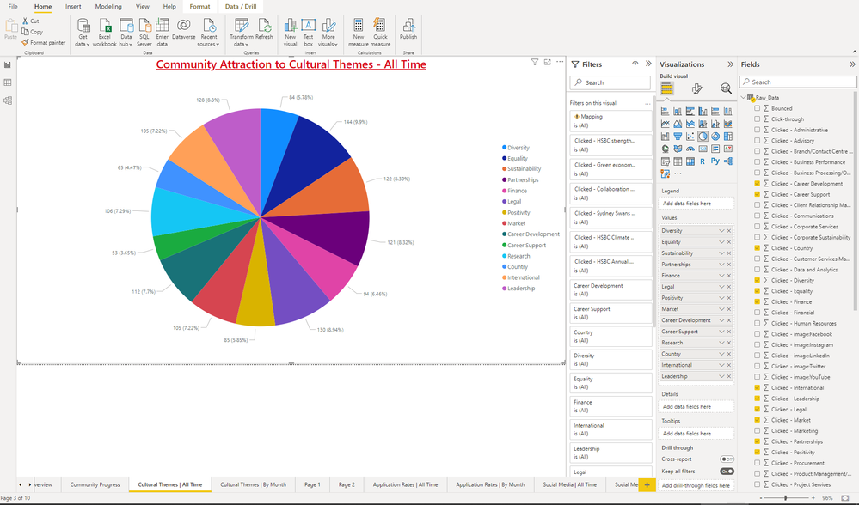Open Recent sources dropdown
This screenshot has height=505, width=859.
209,33
